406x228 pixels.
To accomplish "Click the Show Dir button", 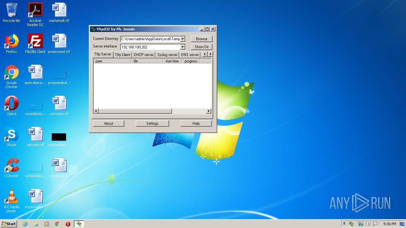I will [x=201, y=47].
